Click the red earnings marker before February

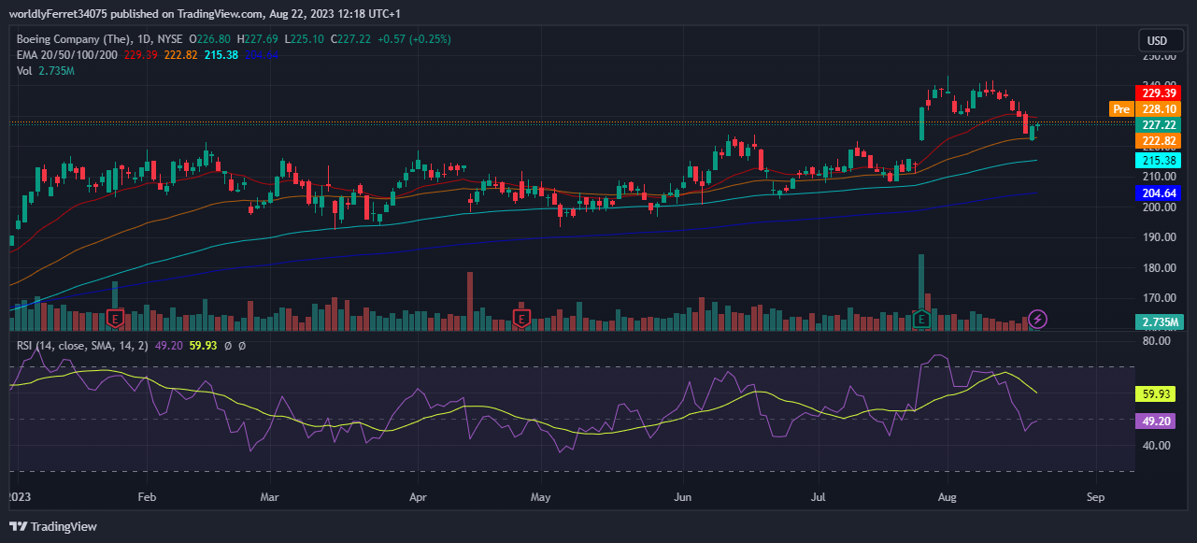(116, 320)
